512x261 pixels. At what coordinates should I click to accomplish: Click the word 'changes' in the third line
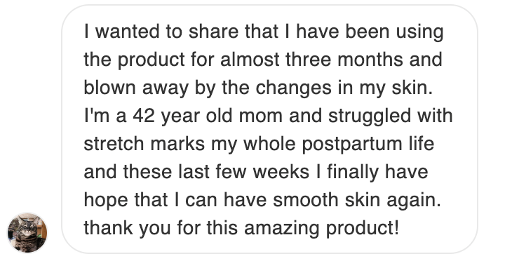point(294,89)
